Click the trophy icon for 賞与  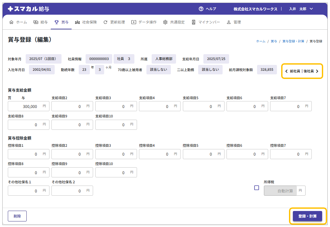coord(57,22)
